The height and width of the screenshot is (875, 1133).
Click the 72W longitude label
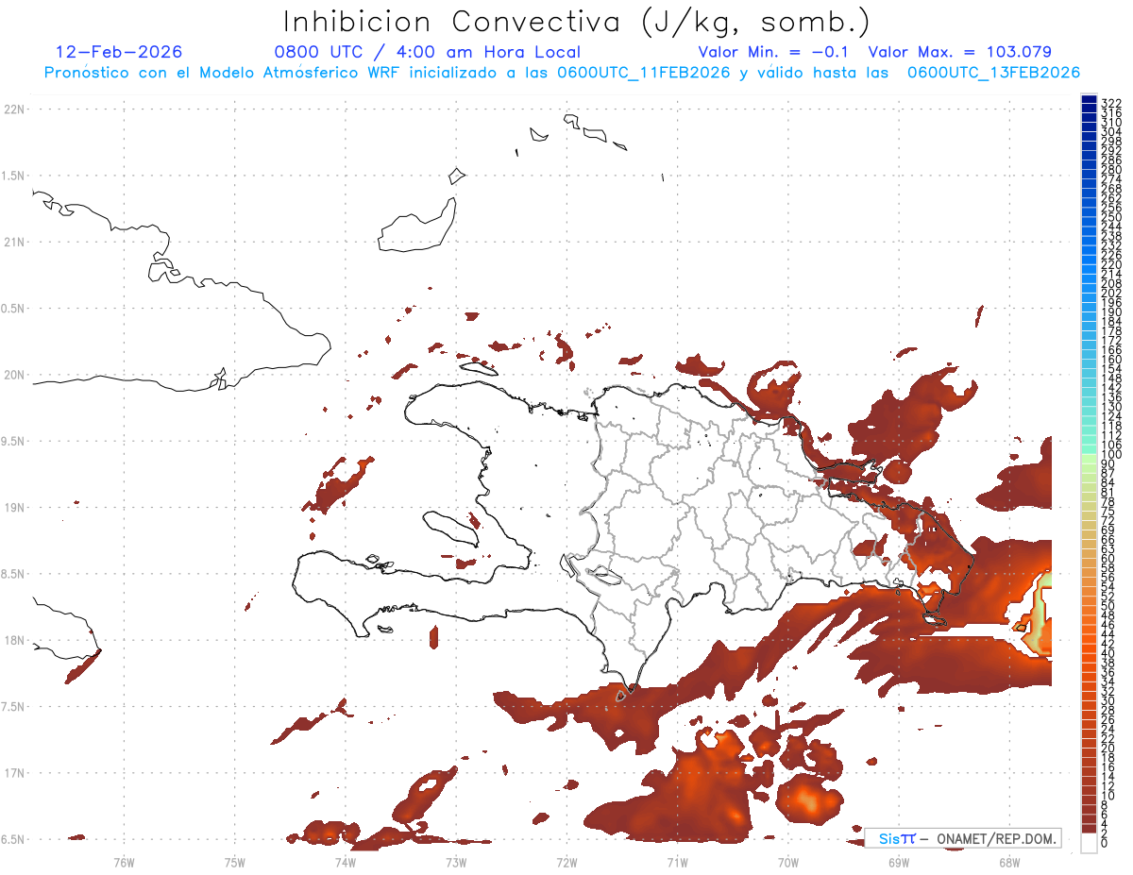pyautogui.click(x=566, y=861)
